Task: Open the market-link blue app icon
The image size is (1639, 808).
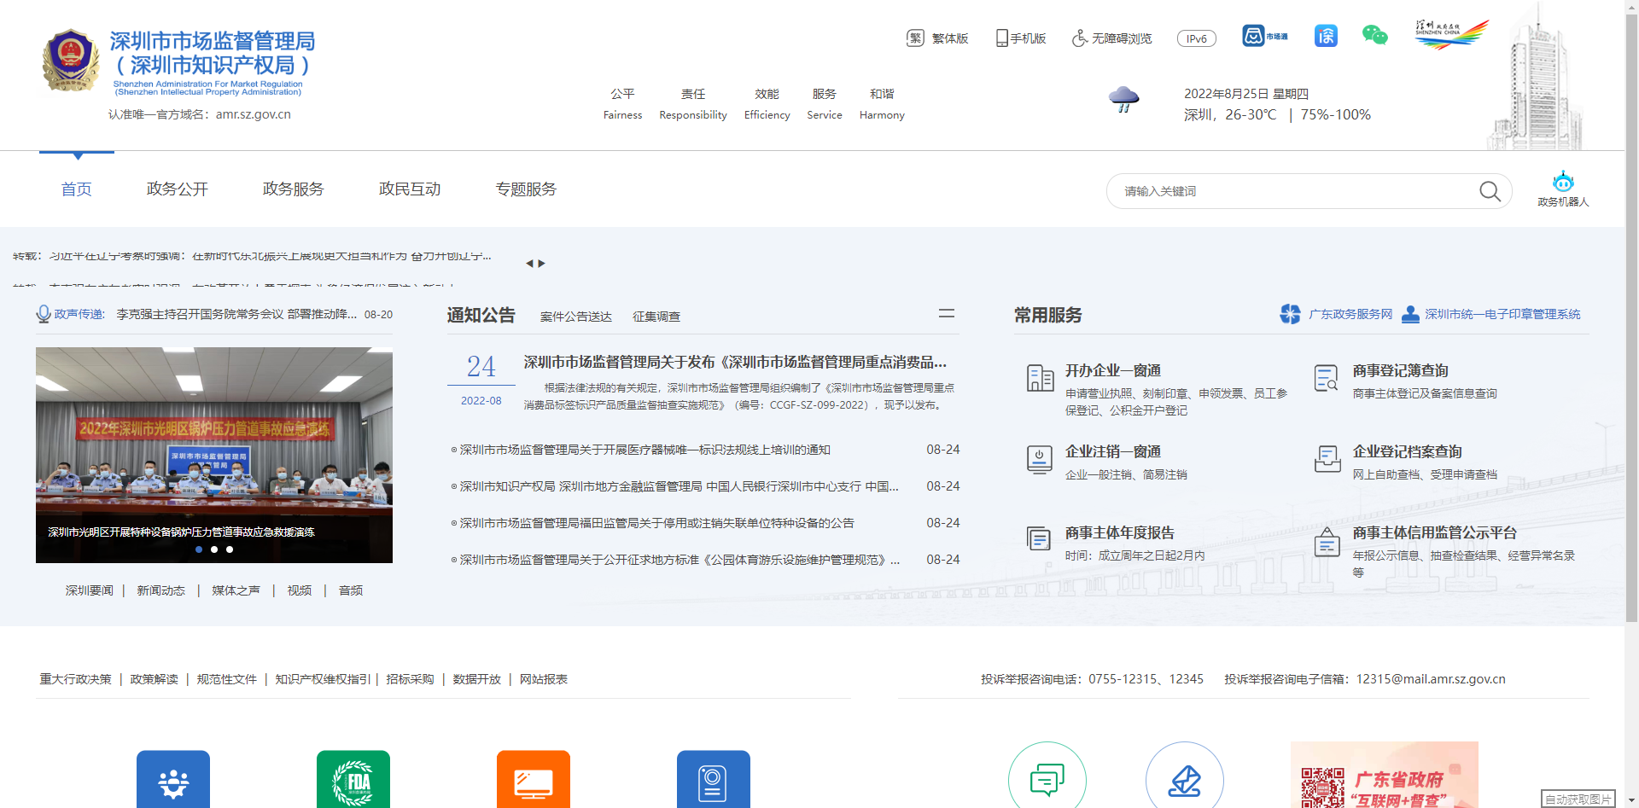Action: [1264, 36]
